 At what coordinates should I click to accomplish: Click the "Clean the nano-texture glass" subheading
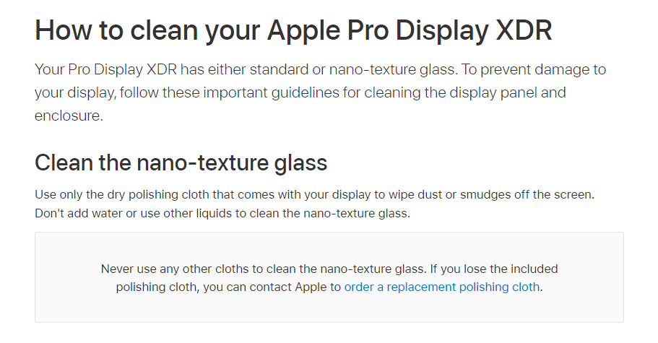pyautogui.click(x=181, y=162)
